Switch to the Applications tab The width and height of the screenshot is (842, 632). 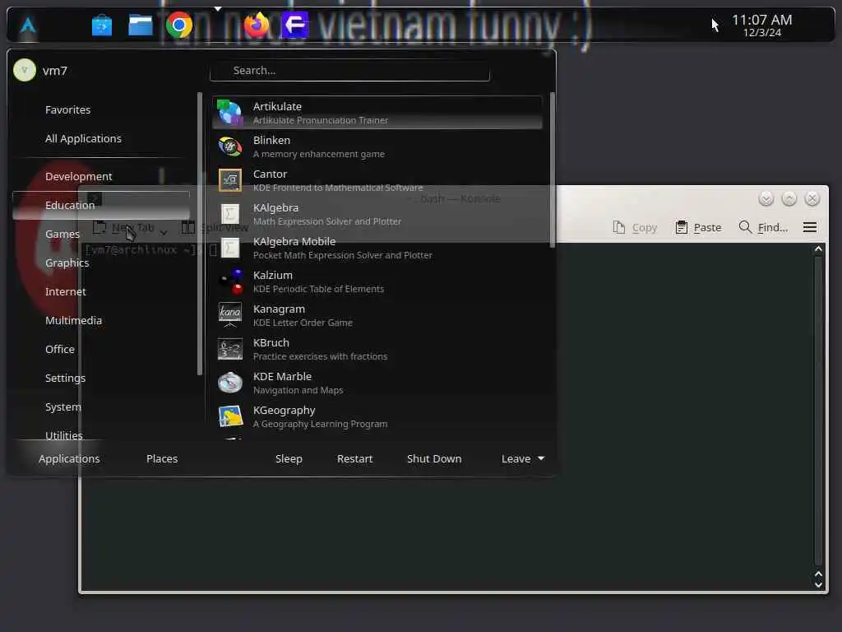click(69, 458)
